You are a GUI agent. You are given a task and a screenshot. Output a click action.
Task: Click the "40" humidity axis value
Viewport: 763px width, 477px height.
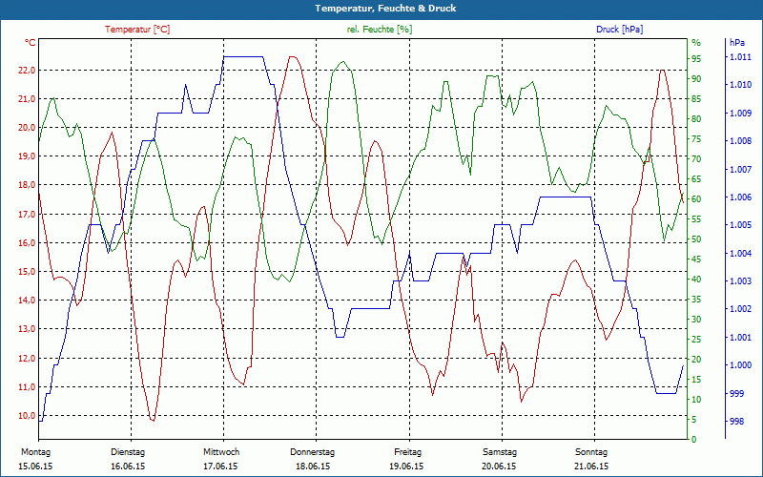696,279
